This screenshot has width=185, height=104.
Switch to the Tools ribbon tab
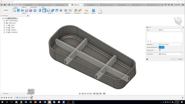43,7
